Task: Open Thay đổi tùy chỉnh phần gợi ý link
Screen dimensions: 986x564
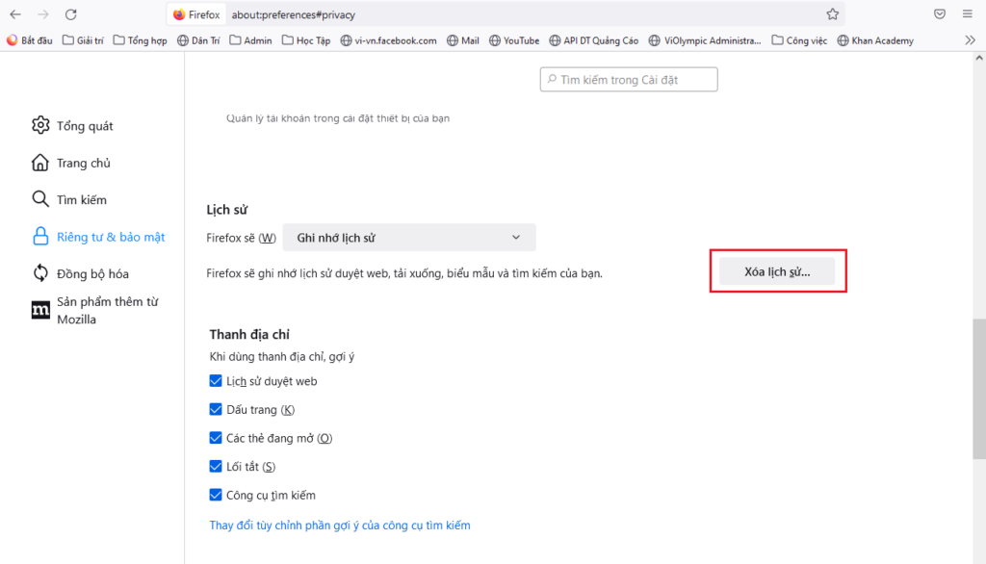Action: [x=340, y=525]
